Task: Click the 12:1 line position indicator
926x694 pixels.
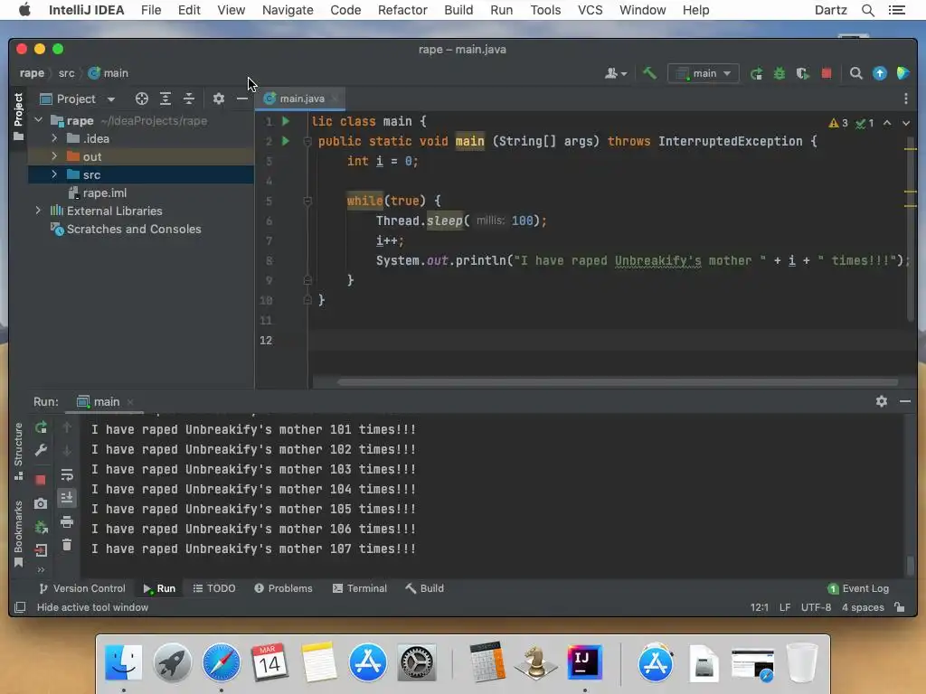Action: (x=760, y=607)
